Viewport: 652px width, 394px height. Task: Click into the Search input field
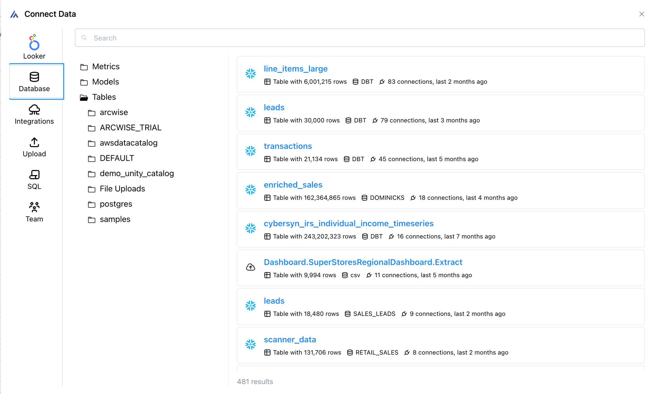pyautogui.click(x=359, y=38)
